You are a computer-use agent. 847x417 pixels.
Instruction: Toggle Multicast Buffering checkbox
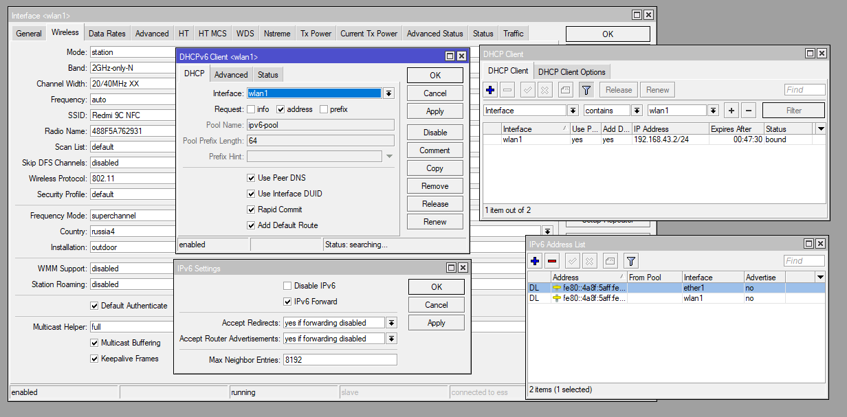point(94,343)
